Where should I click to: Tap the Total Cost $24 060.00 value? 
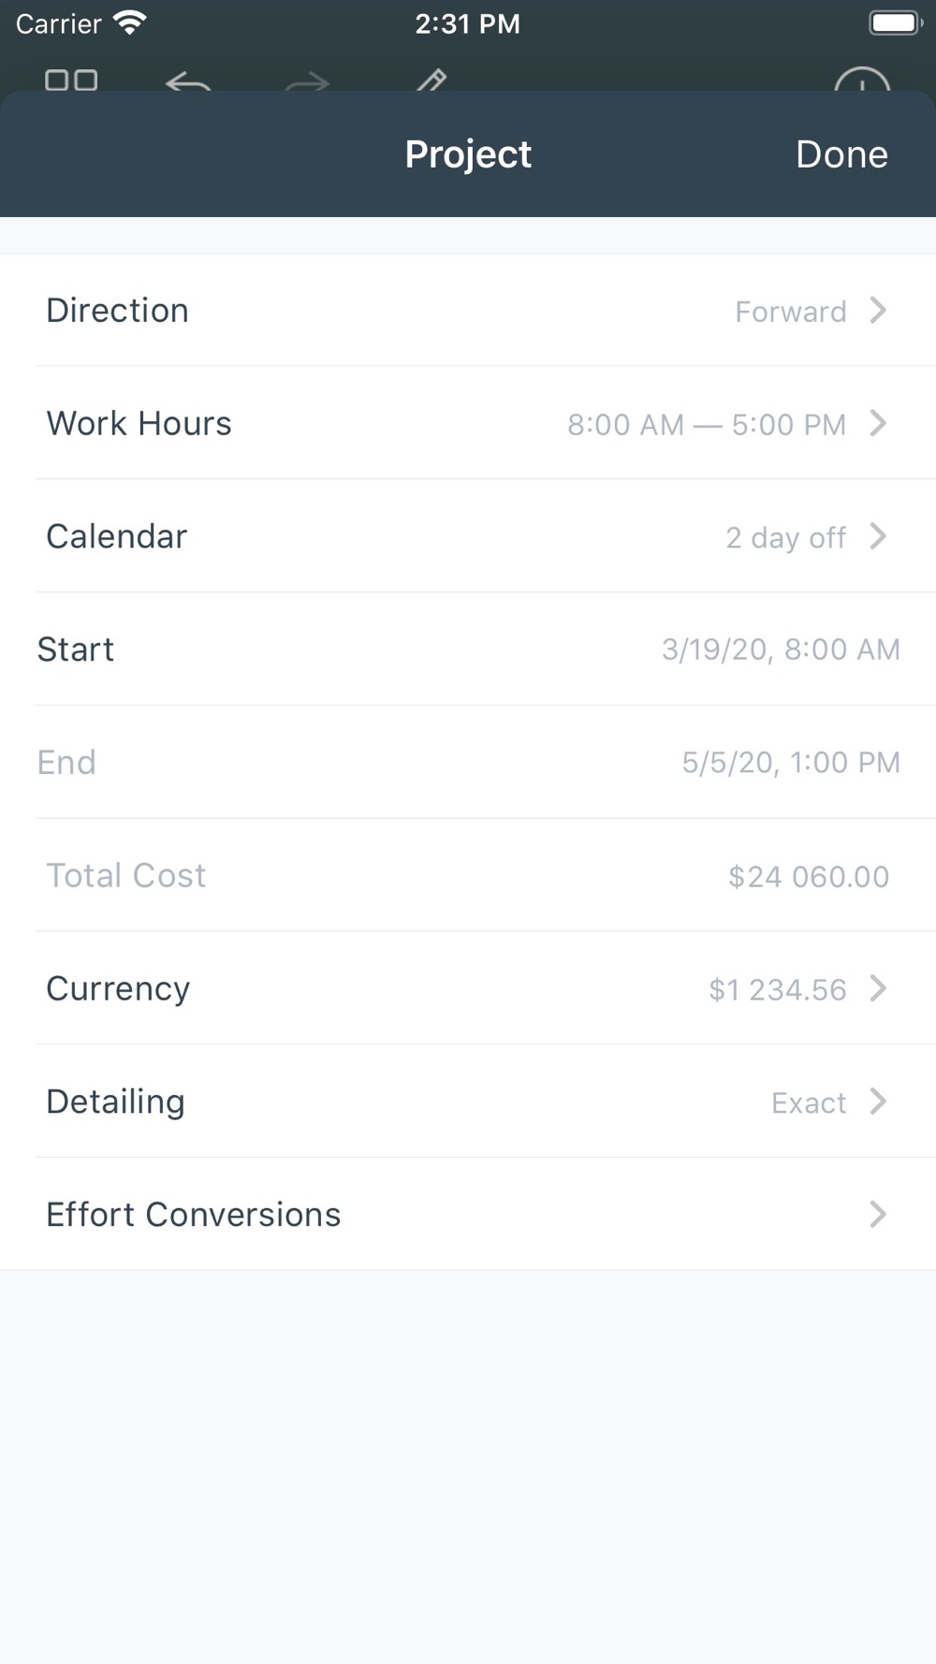pyautogui.click(x=808, y=876)
